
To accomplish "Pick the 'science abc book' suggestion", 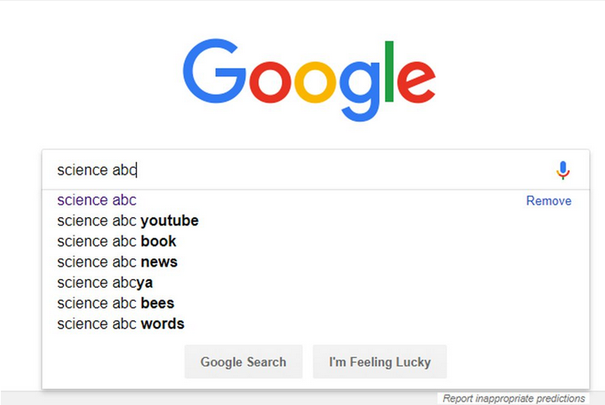I will [117, 241].
